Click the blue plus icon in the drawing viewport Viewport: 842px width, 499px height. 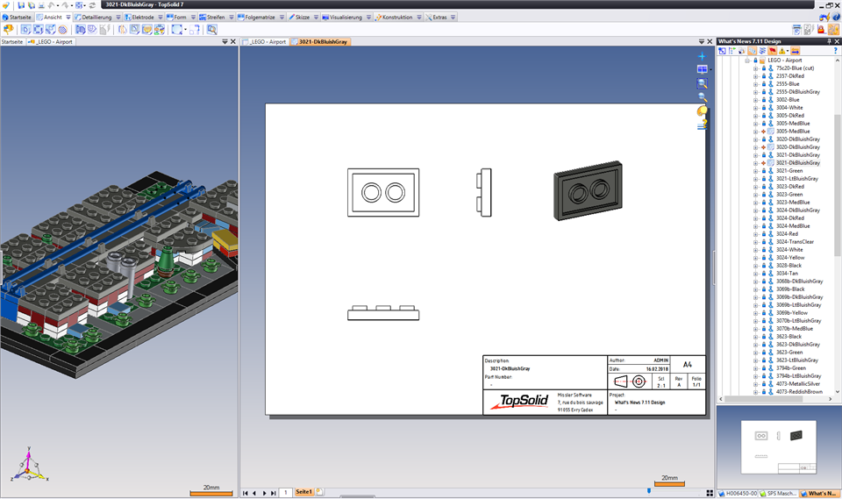pyautogui.click(x=702, y=56)
